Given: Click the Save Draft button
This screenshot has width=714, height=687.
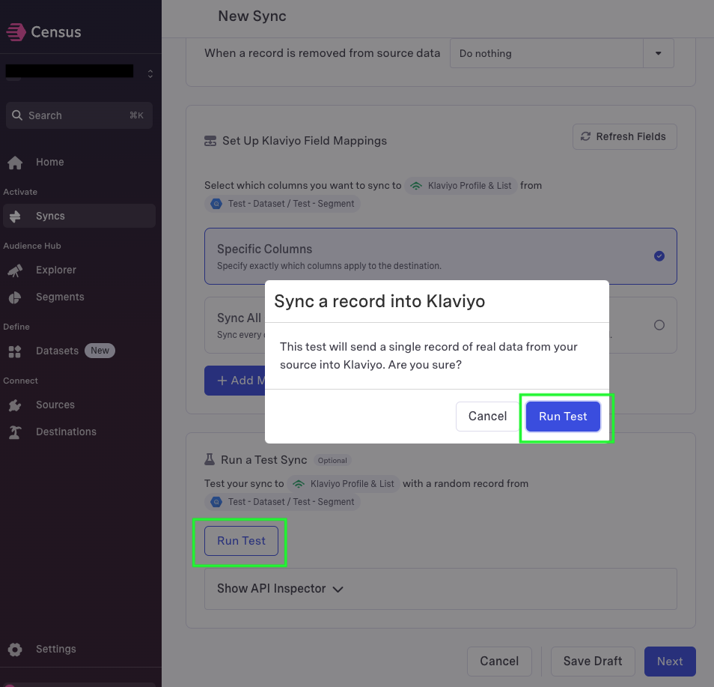Looking at the screenshot, I should [x=593, y=661].
